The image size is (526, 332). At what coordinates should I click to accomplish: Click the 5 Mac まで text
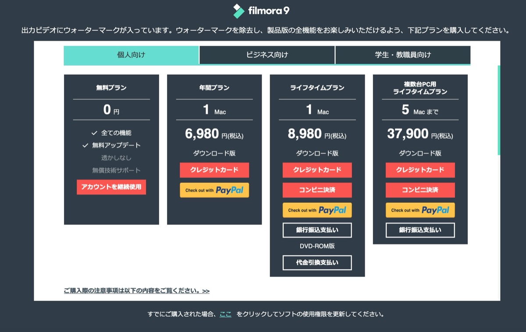point(420,110)
